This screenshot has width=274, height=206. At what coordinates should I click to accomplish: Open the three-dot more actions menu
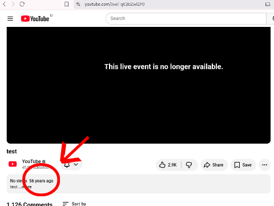click(x=264, y=165)
